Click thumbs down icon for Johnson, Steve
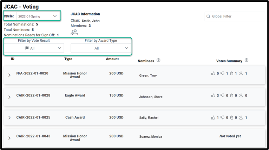Viewport: 269px width, 150px height. click(x=222, y=95)
